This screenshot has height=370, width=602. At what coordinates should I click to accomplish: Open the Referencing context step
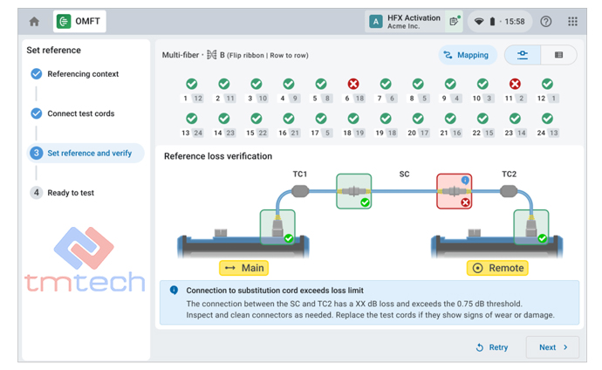click(82, 74)
